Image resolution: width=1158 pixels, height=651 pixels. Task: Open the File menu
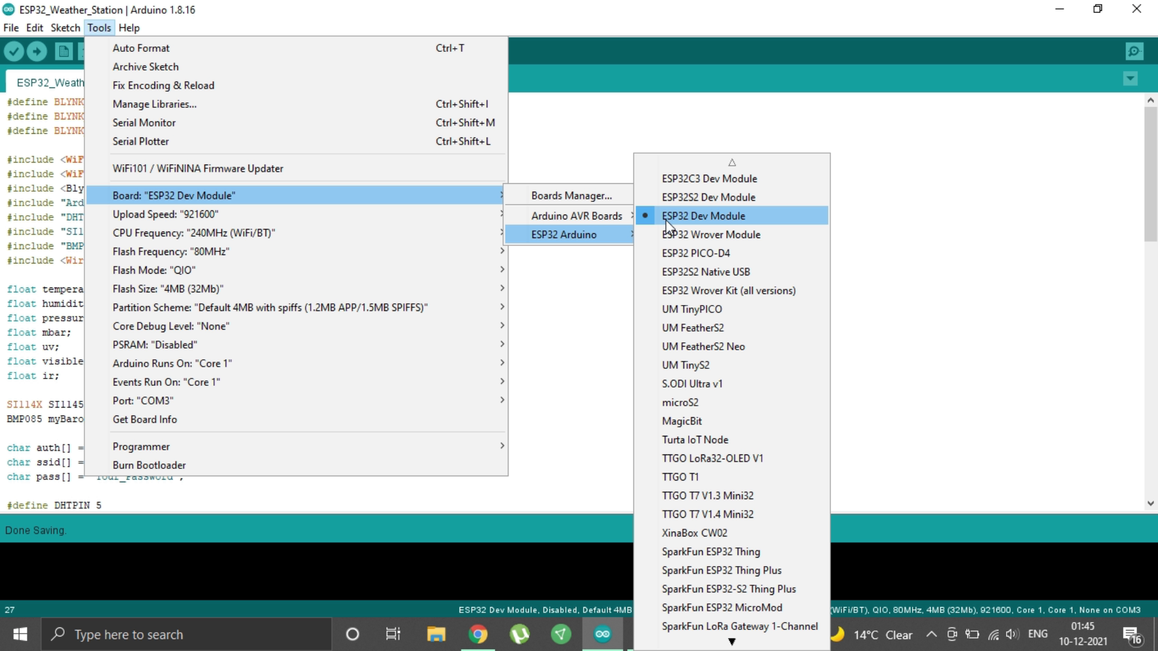click(x=11, y=28)
